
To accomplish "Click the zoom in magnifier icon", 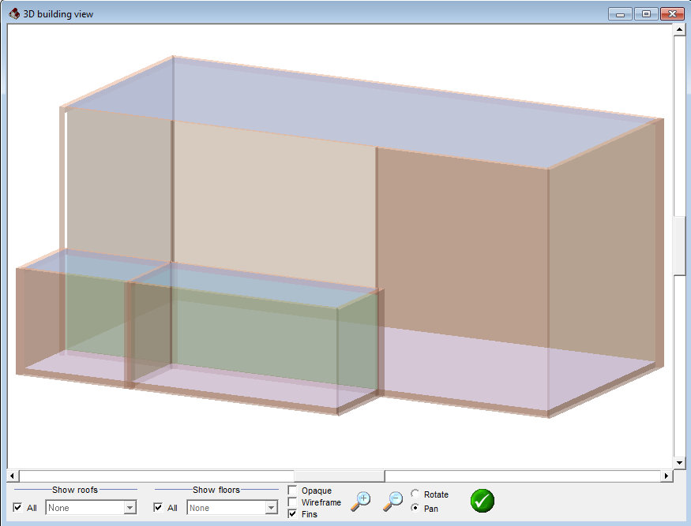I will click(360, 502).
